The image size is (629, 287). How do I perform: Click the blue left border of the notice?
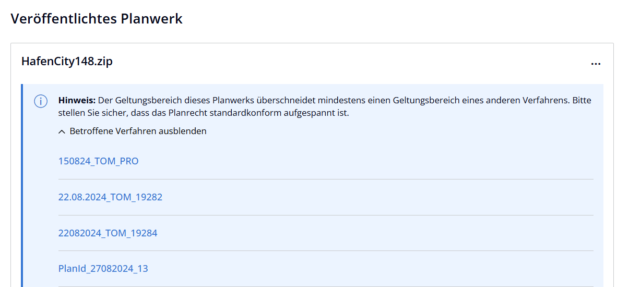coord(22,183)
